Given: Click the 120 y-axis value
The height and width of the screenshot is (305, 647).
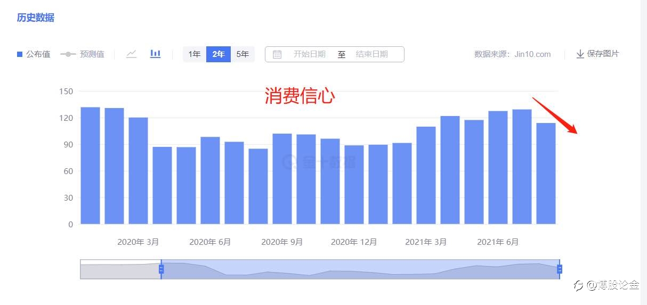Looking at the screenshot, I should coord(66,118).
